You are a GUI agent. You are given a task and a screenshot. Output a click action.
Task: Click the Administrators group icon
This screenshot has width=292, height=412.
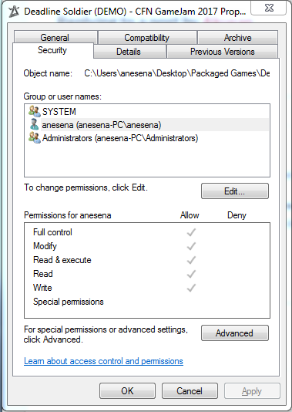tap(35, 137)
